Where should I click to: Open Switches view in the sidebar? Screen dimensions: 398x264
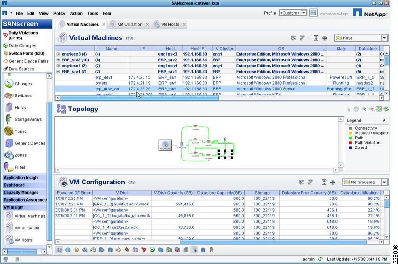[x=18, y=95]
